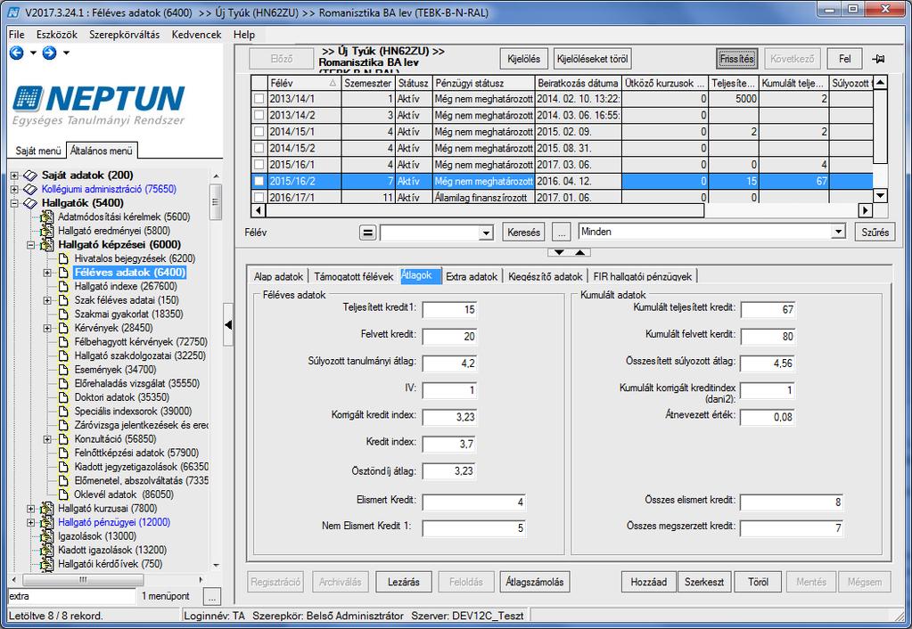
Task: Click the table's horizontal scrollbar track
Action: pyautogui.click(x=781, y=210)
